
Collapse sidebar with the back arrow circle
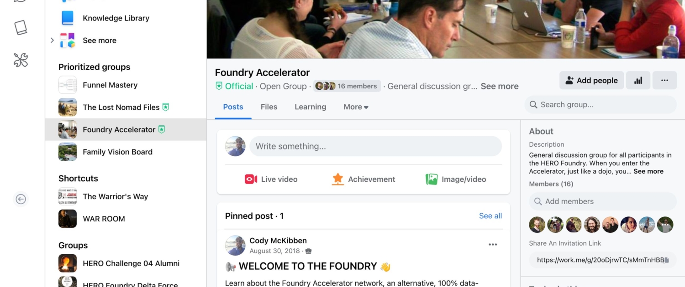click(21, 199)
